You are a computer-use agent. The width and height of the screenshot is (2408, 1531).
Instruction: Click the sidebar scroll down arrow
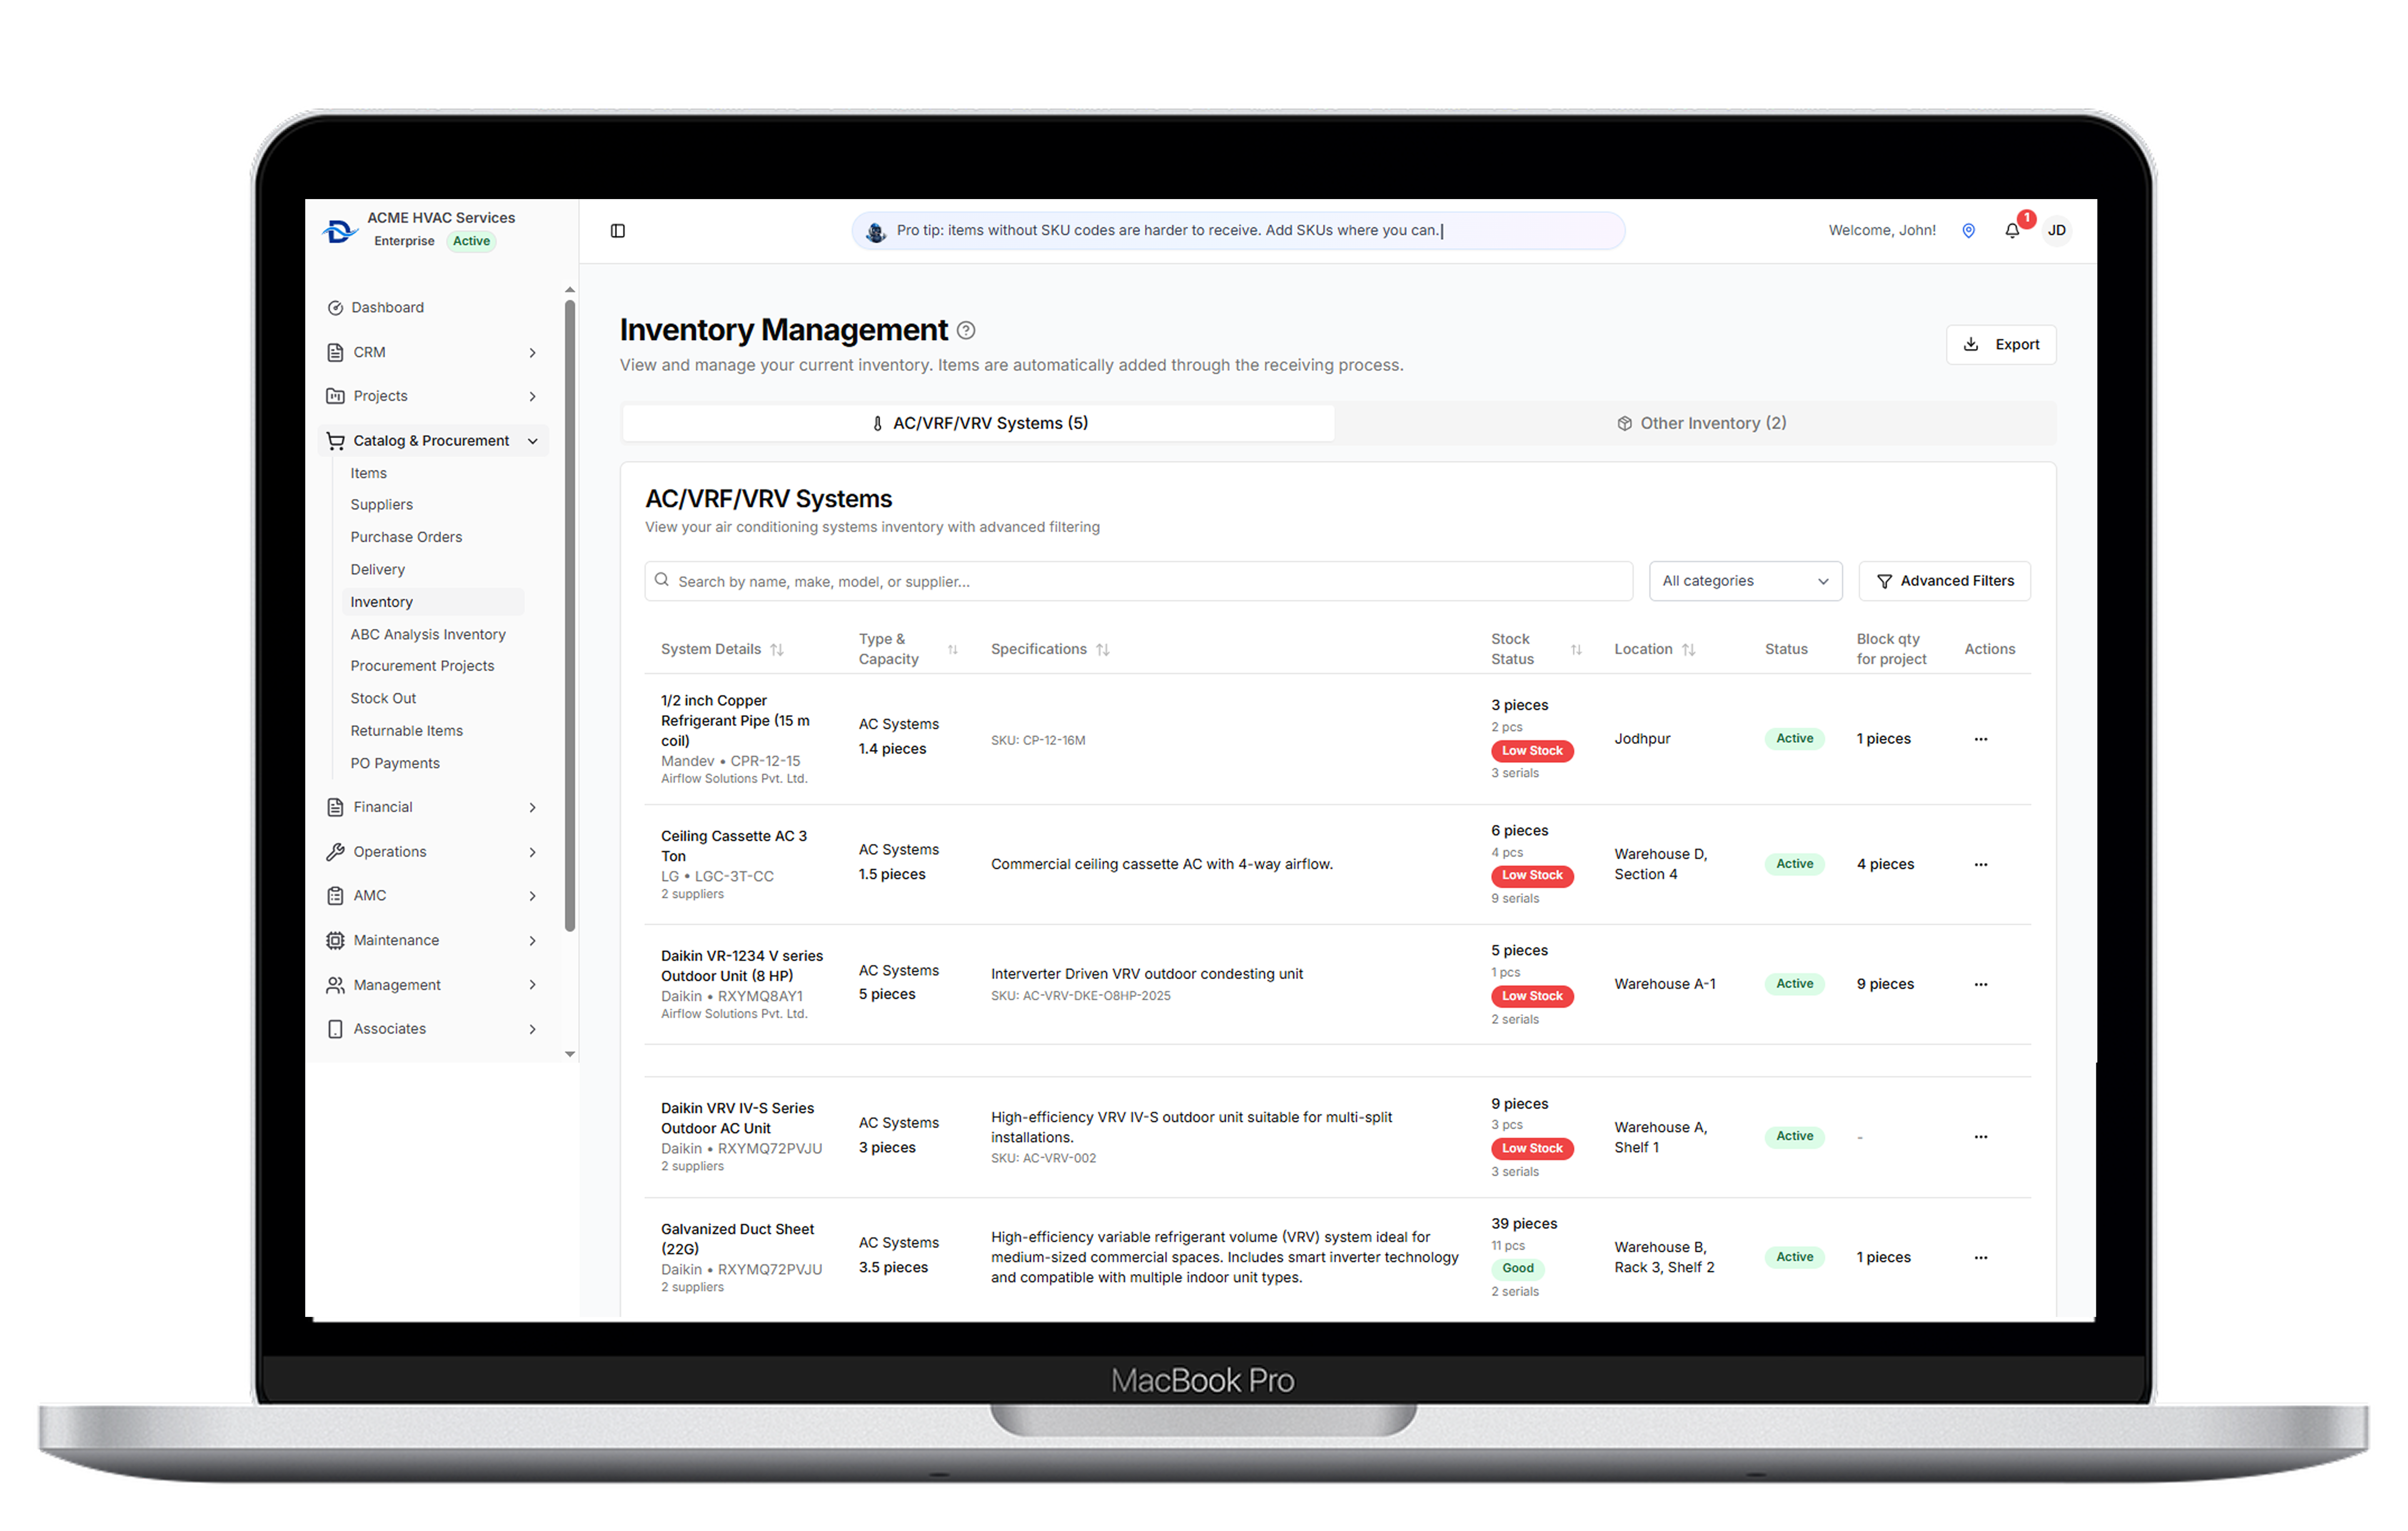pos(570,1054)
